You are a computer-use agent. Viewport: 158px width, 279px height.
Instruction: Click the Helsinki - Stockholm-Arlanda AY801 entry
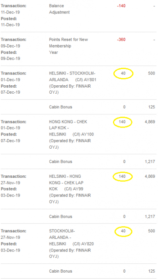click(72, 83)
